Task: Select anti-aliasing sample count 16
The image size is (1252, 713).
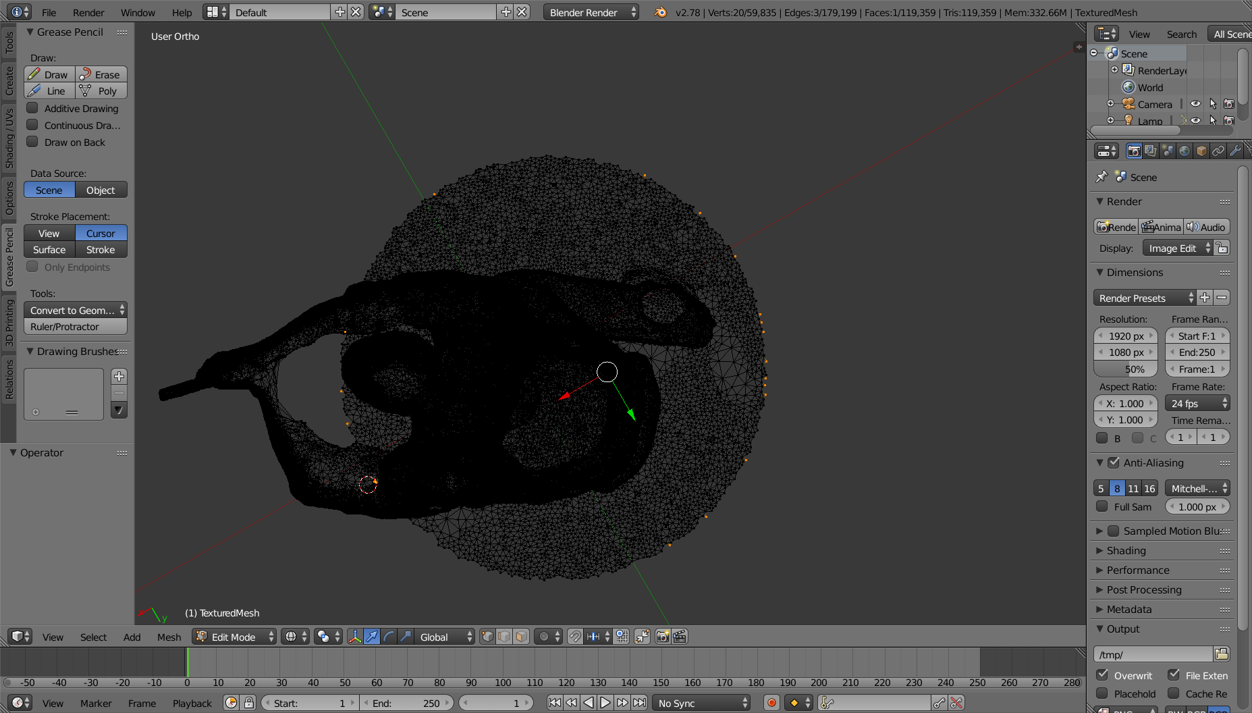Action: click(1149, 488)
